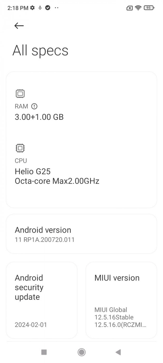Open the MIUI version card
Screen dimensions: 163x363
tap(121, 300)
